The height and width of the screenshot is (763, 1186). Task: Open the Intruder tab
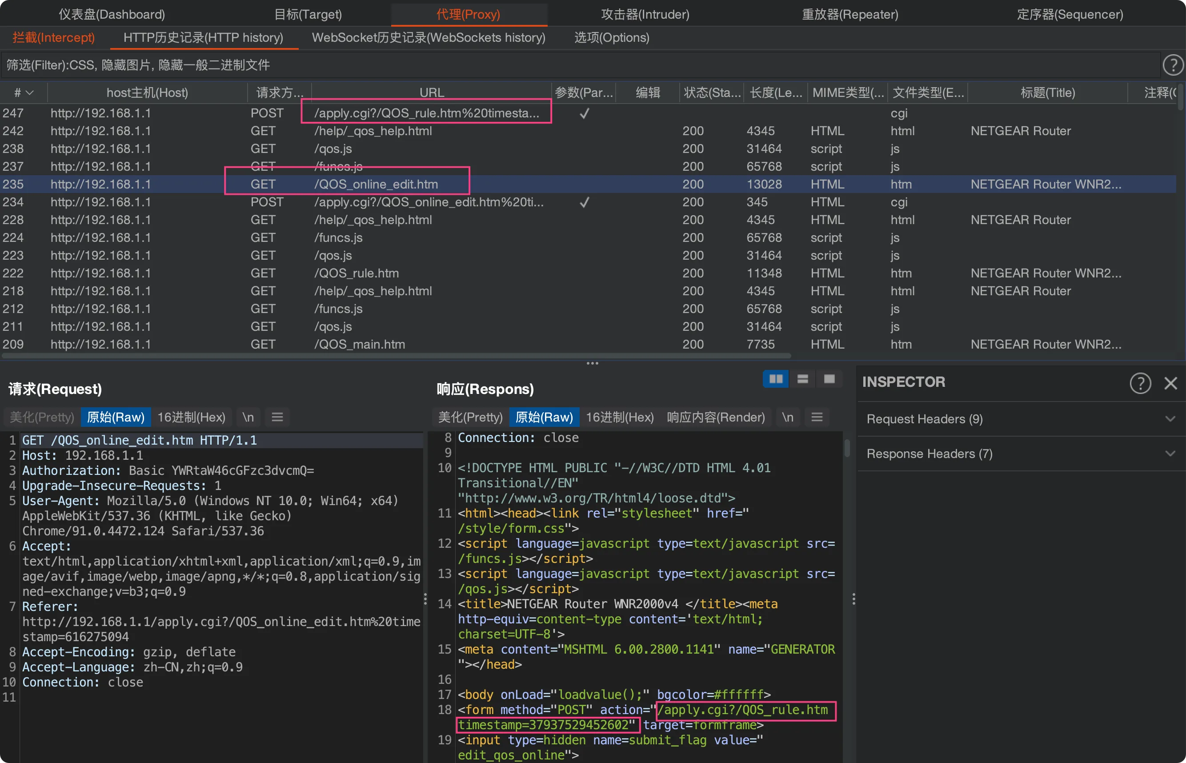point(645,14)
